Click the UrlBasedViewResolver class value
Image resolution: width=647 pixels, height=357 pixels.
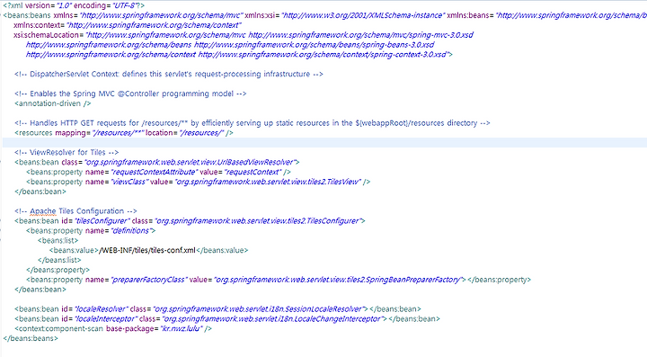click(190, 162)
